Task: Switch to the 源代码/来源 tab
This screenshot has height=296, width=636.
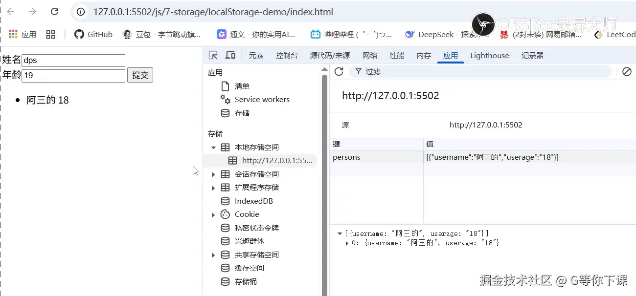Action: click(x=330, y=55)
